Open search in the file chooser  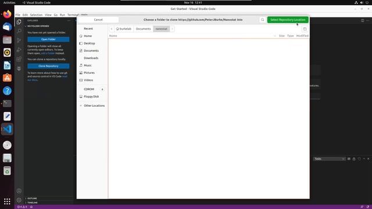(262, 20)
